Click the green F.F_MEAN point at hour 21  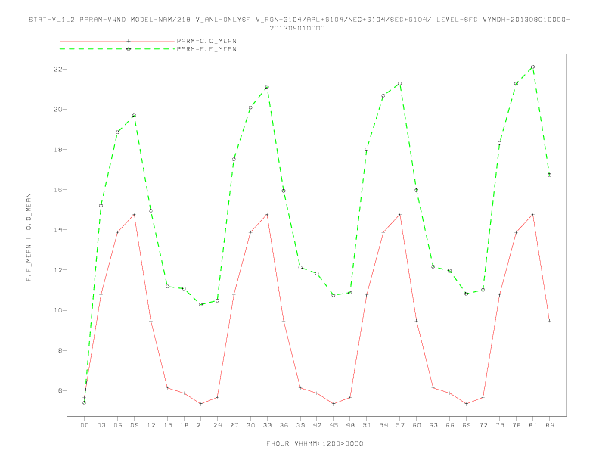click(200, 304)
